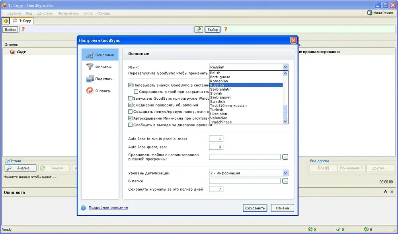The image size is (398, 234).
Task: Toggle Показывать значок GoodSync checkbox
Action: 130,85
